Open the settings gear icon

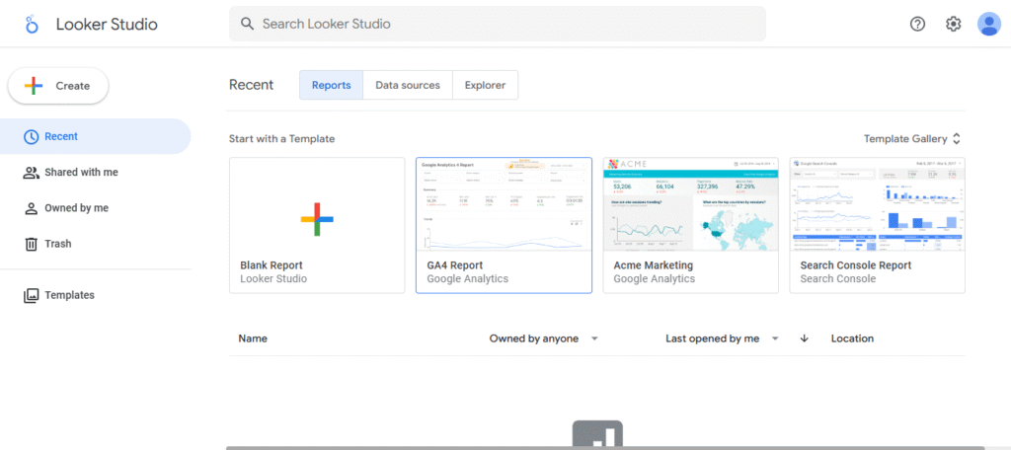coord(953,25)
